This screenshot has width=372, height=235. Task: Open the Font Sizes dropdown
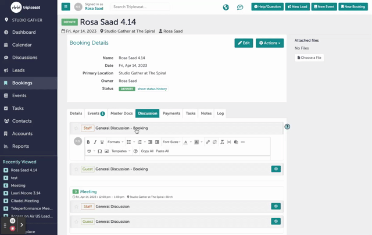[x=171, y=142]
